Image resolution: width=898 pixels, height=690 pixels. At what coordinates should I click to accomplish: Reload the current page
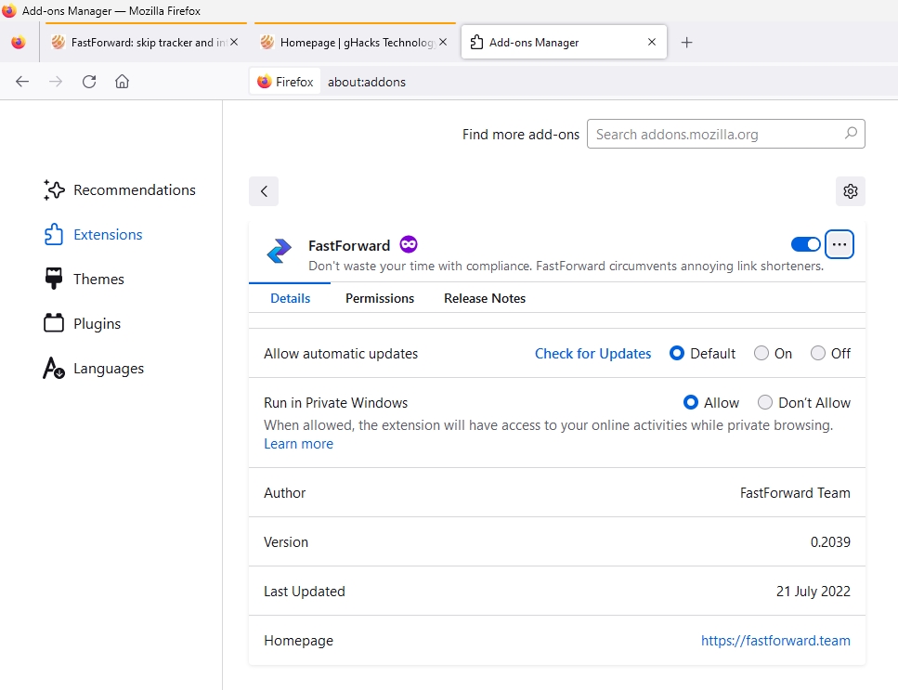pos(88,82)
